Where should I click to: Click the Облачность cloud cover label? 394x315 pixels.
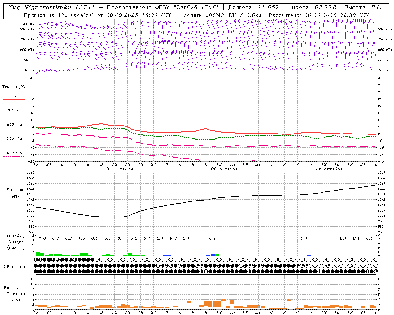tap(16, 267)
